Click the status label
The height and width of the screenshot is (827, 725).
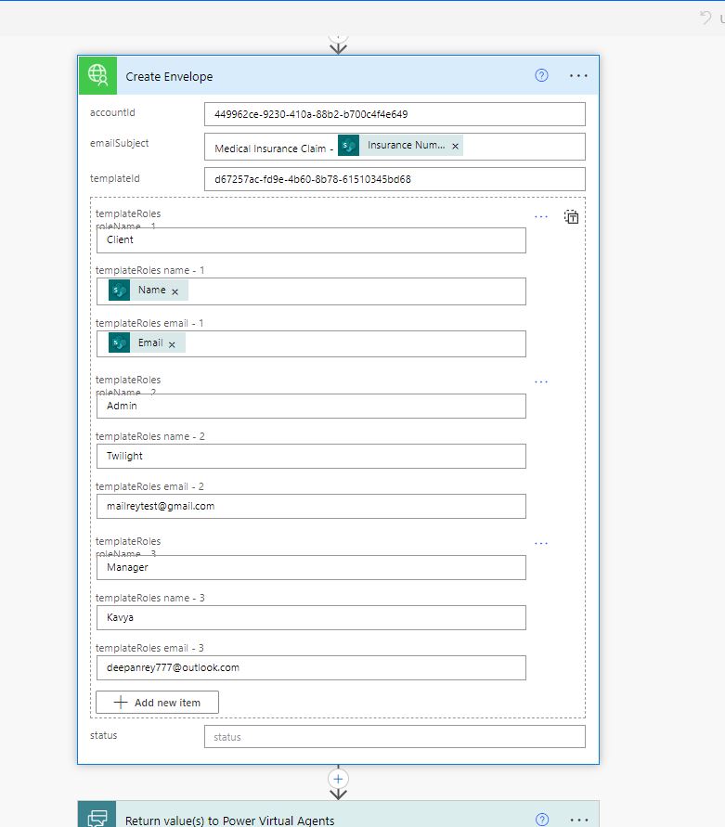coord(103,735)
